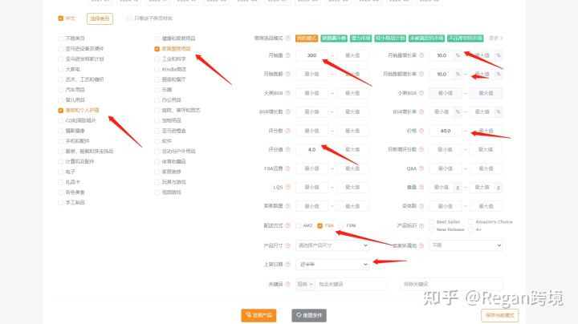Check the FBM delivery option
This screenshot has width=578, height=324.
pyautogui.click(x=341, y=225)
